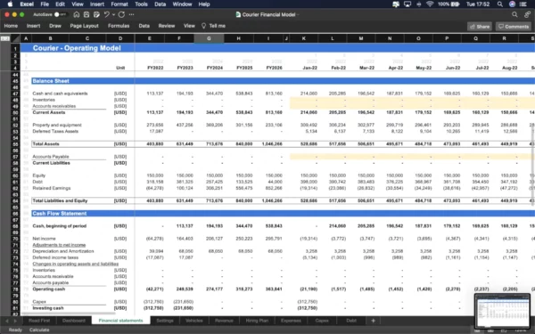Switch to the Page Layout ribbon tab
Viewport: 535px width, 334px height.
(85, 26)
